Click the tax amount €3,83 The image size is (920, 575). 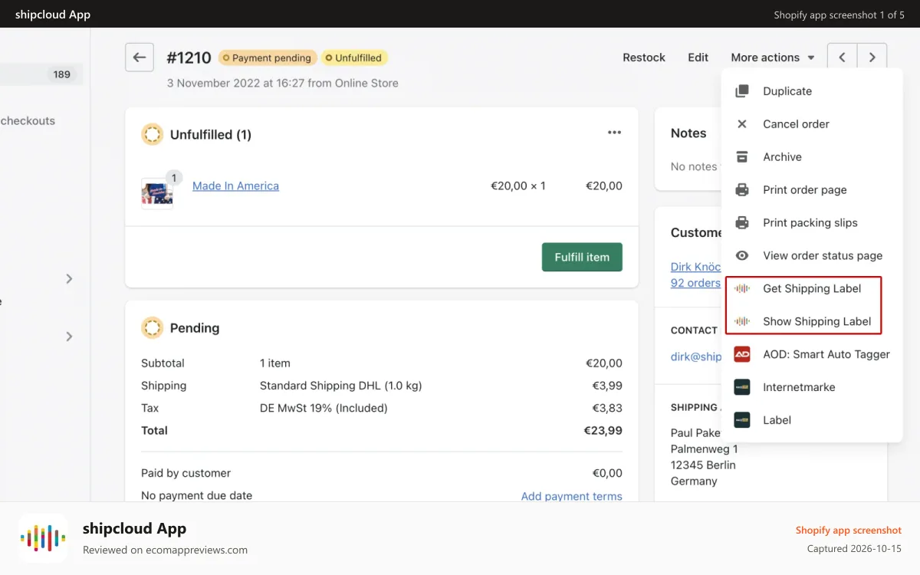coord(607,408)
